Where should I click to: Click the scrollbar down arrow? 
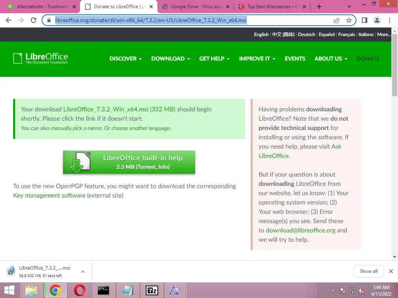point(395,257)
